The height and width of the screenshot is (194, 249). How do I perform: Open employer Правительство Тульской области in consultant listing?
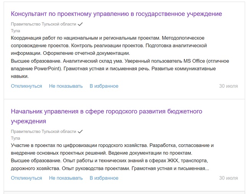pos(43,24)
